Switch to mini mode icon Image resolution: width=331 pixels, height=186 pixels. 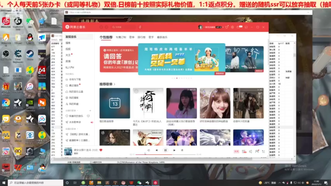(x=246, y=27)
